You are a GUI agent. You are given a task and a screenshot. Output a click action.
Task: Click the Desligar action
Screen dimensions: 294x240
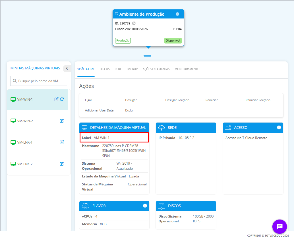pos(131,100)
